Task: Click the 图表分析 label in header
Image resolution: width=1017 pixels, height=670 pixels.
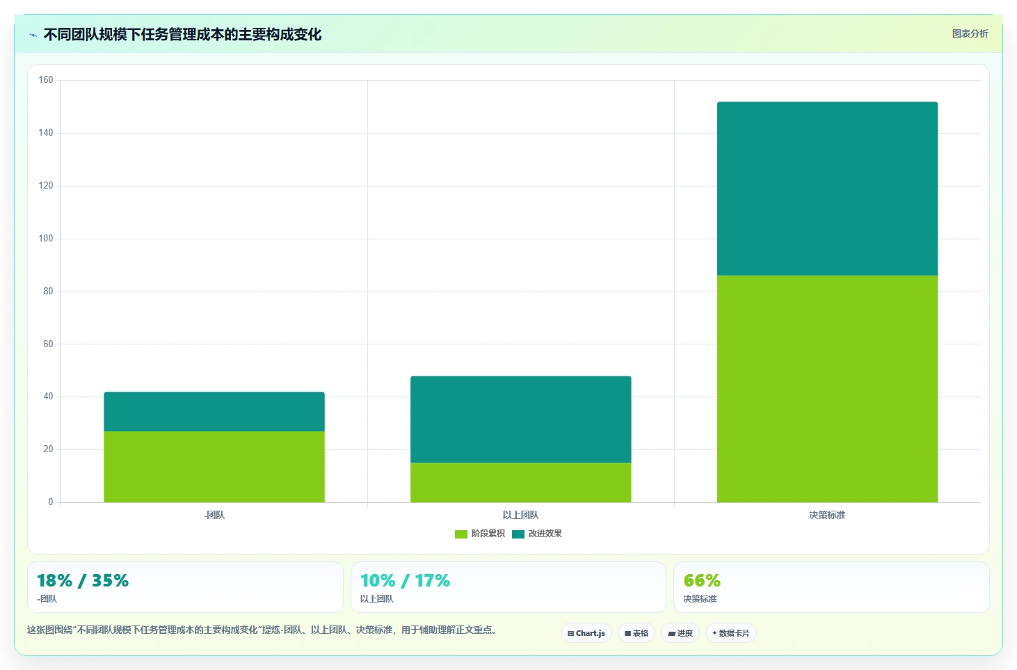Action: (x=970, y=33)
